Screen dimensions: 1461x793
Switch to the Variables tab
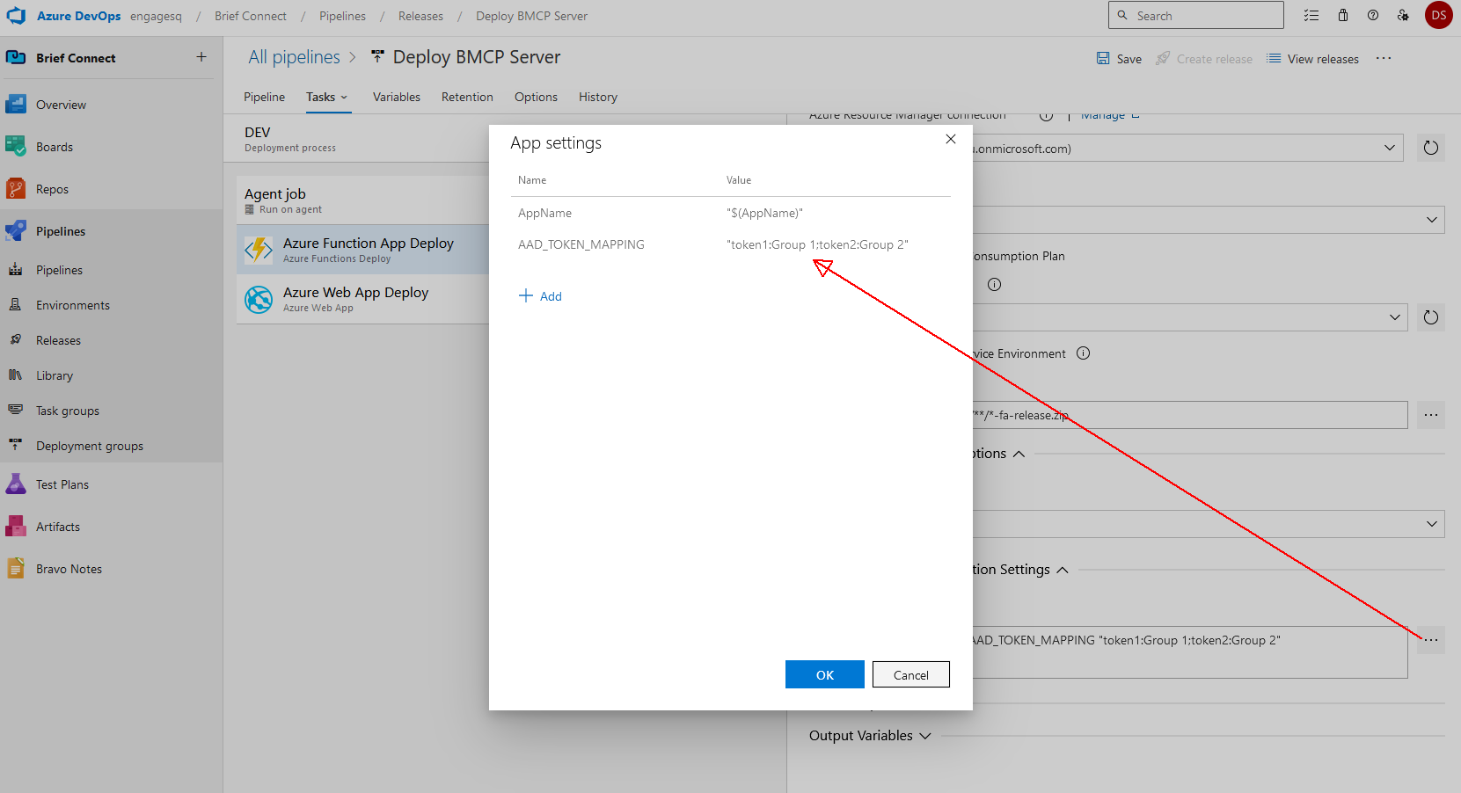(x=396, y=97)
